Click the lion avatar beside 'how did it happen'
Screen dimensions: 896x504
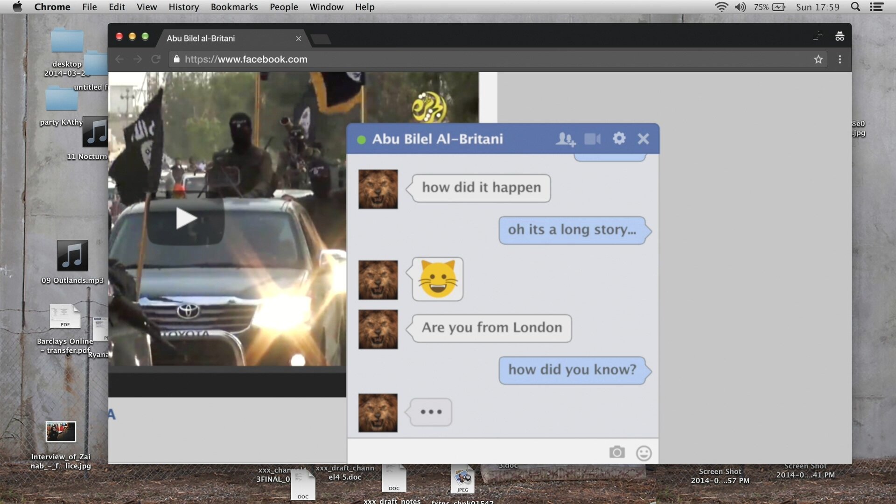378,189
